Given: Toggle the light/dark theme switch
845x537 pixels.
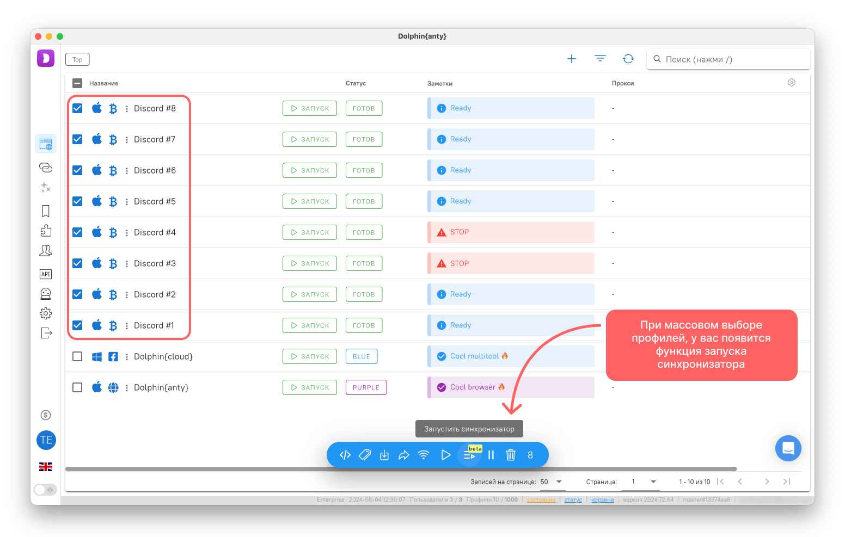Looking at the screenshot, I should pyautogui.click(x=45, y=490).
